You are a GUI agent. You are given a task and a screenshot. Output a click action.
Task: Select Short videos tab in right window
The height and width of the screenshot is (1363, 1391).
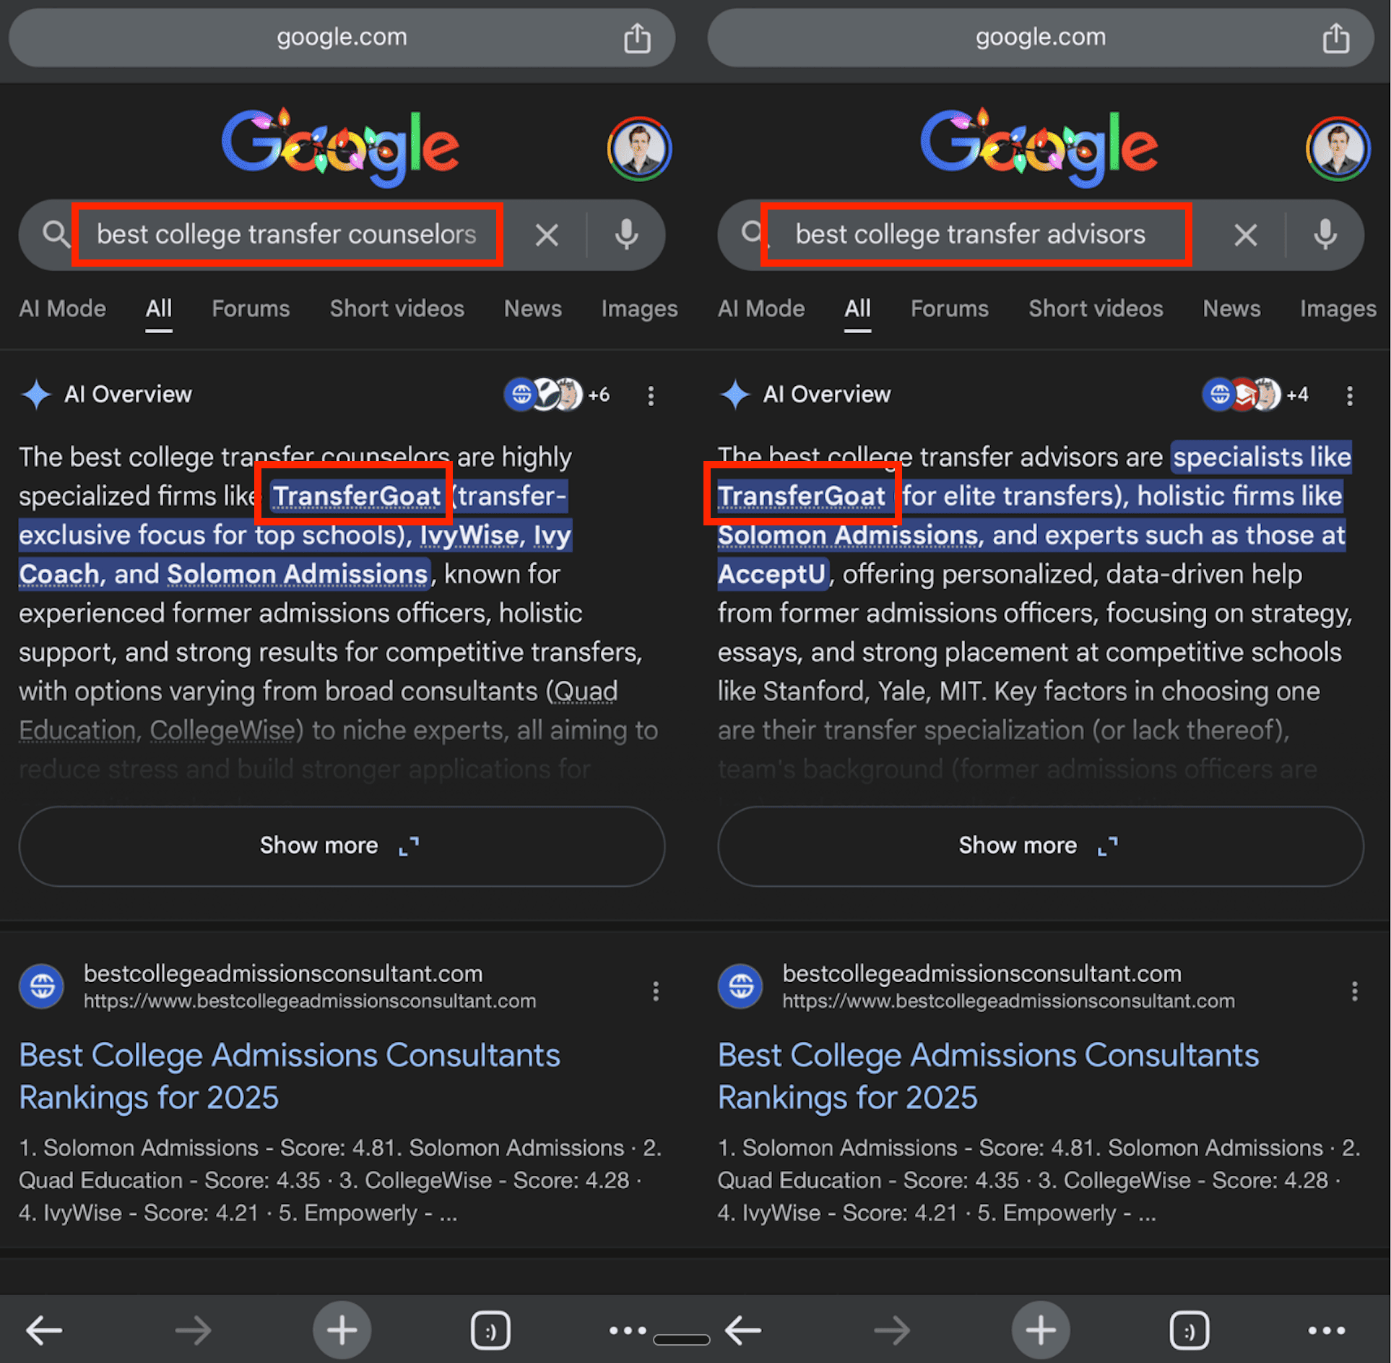click(x=1096, y=309)
